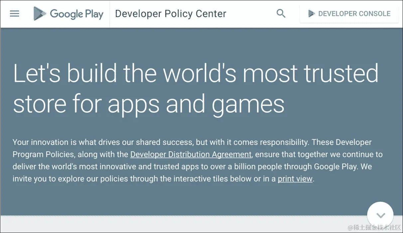Click the Play logo beside the search bar
Image resolution: width=403 pixels, height=233 pixels.
tap(40, 14)
